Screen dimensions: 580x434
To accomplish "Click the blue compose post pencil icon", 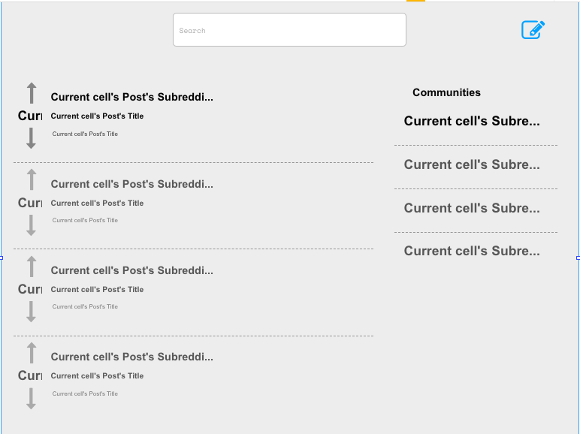I will [x=533, y=29].
